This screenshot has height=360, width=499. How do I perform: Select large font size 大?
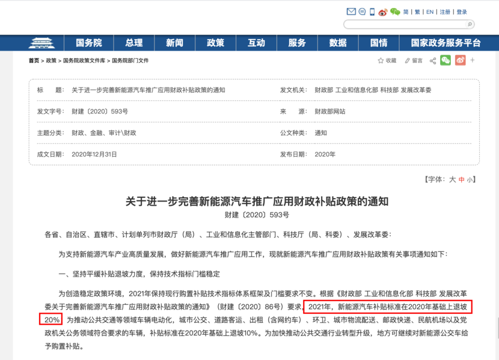point(453,179)
